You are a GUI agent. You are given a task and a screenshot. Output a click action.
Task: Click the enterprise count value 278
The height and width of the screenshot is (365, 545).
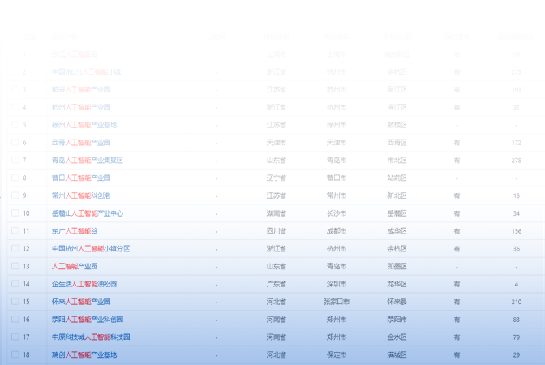click(x=517, y=161)
